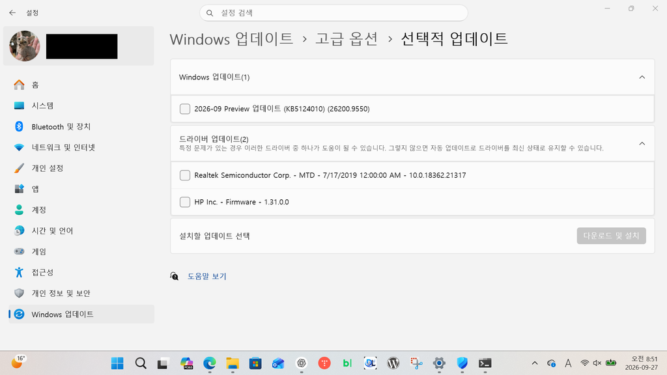
Task: Open ChatGPT app from taskbar
Action: pyautogui.click(x=302, y=363)
